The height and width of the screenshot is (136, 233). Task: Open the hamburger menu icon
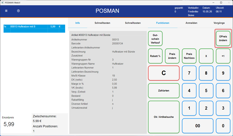6,11
